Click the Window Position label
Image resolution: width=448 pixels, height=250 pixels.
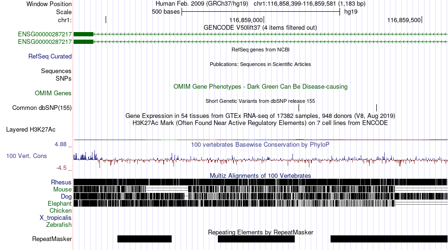[x=49, y=4]
